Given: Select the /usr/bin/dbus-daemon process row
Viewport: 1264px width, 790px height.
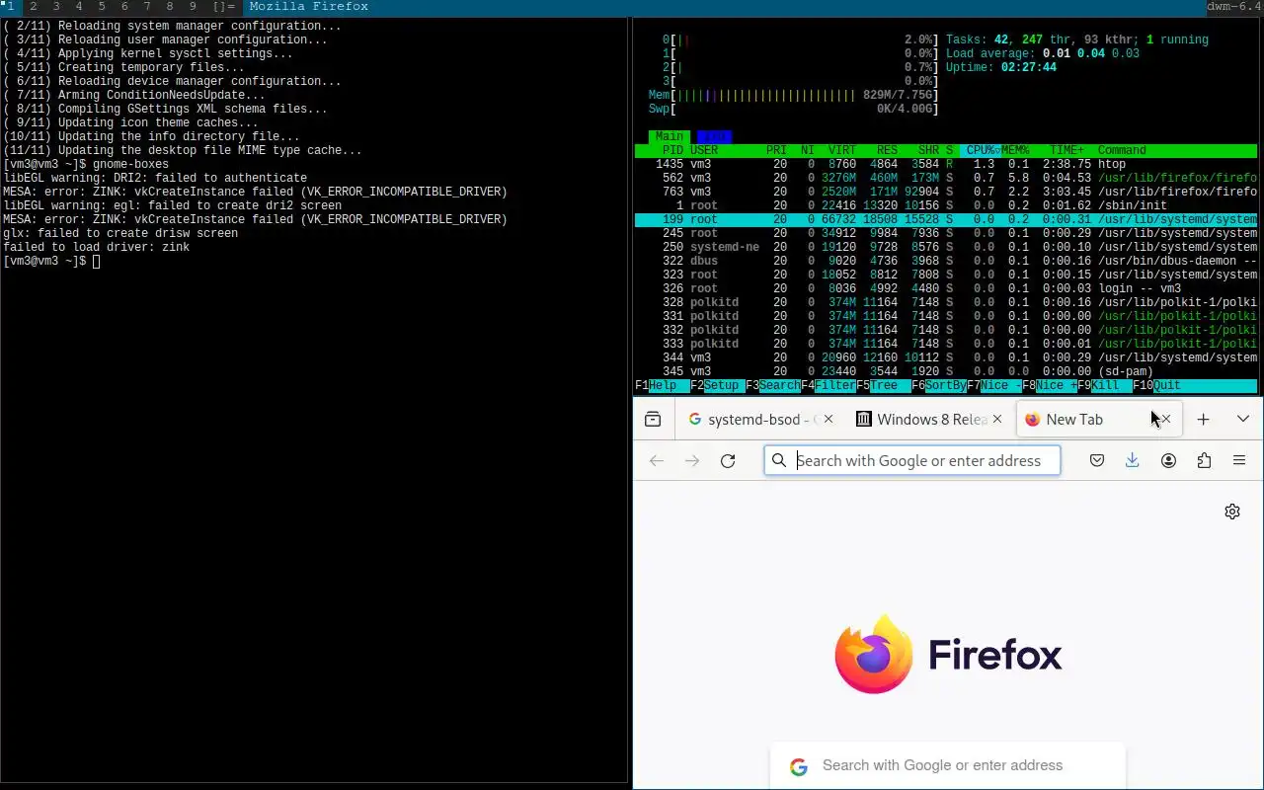Looking at the screenshot, I should [x=946, y=261].
